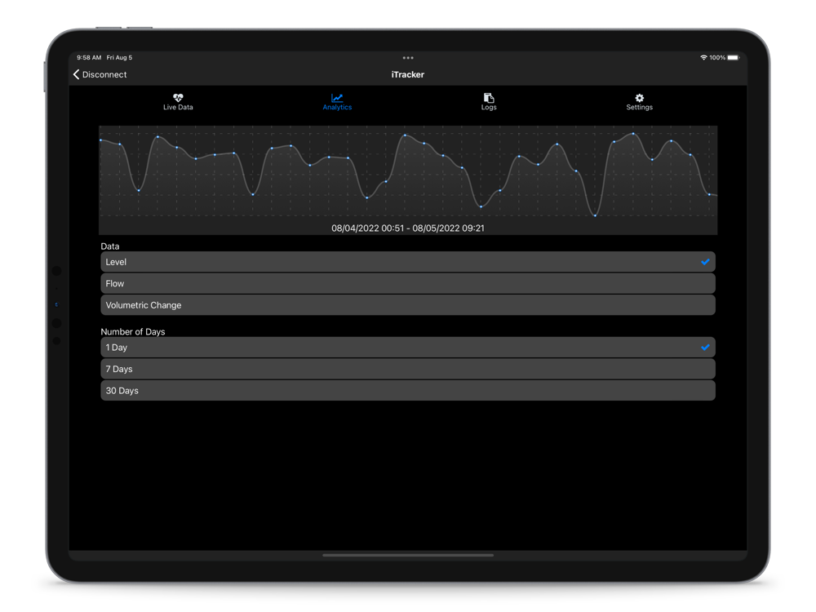
Task: Open the Logs document icon
Action: (489, 97)
